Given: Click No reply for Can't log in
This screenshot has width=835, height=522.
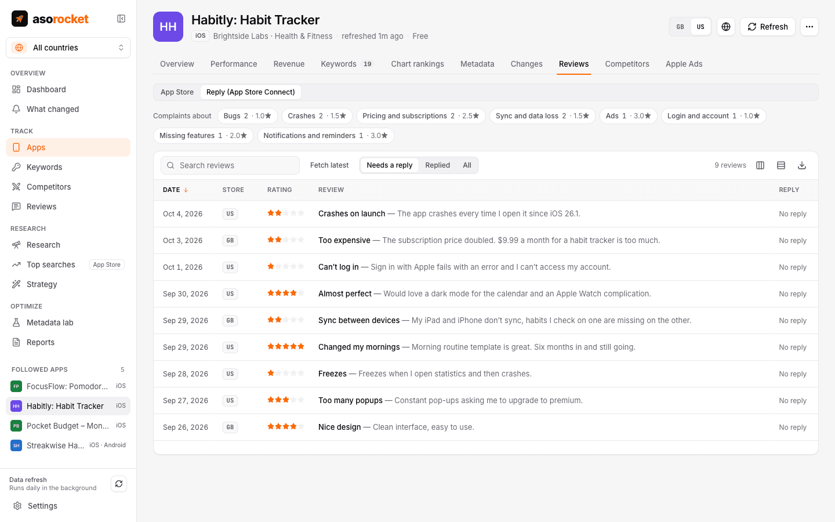Looking at the screenshot, I should coord(793,267).
